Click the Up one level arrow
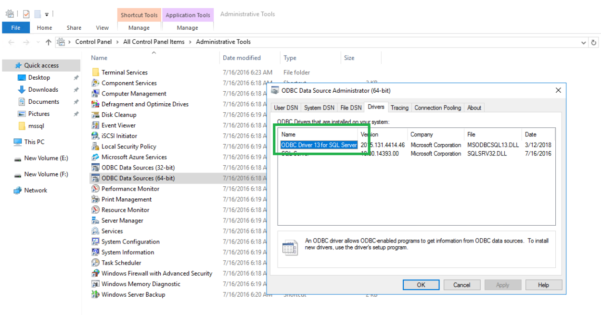The width and height of the screenshot is (601, 315). 48,42
